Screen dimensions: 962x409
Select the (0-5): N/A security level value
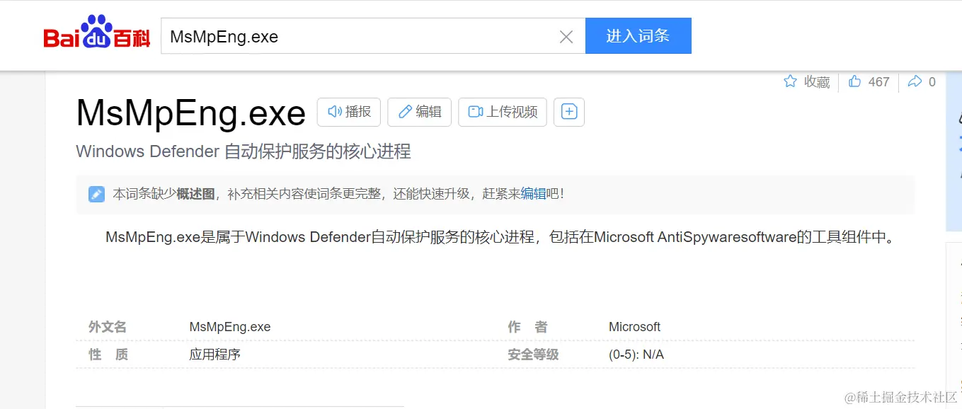(636, 355)
